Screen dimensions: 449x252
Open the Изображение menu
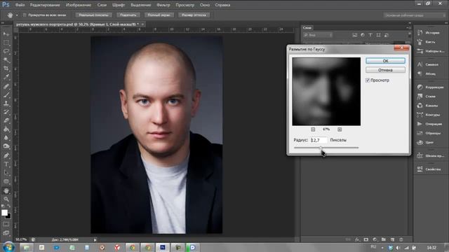79,5
